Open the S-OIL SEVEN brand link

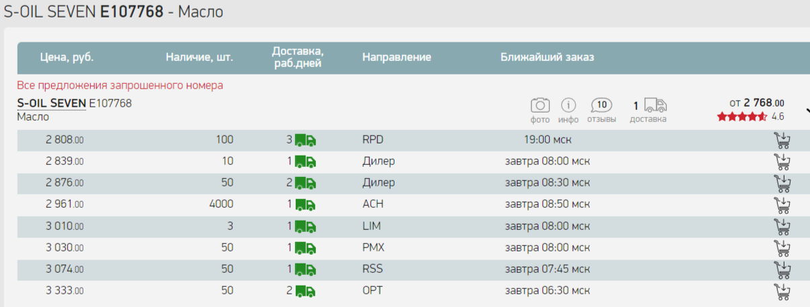click(x=52, y=103)
